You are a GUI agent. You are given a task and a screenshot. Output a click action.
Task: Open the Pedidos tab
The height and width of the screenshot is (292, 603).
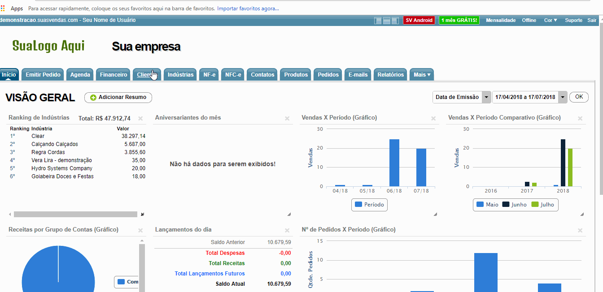(328, 75)
